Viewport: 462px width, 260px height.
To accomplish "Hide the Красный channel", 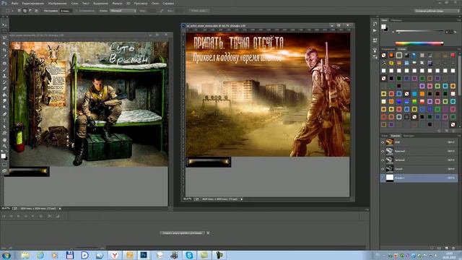I will click(x=383, y=151).
